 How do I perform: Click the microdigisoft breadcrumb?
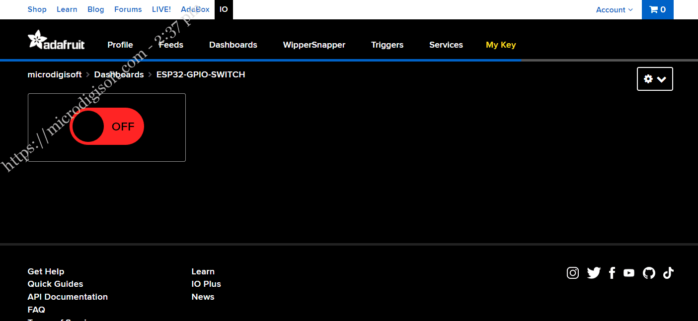point(55,74)
